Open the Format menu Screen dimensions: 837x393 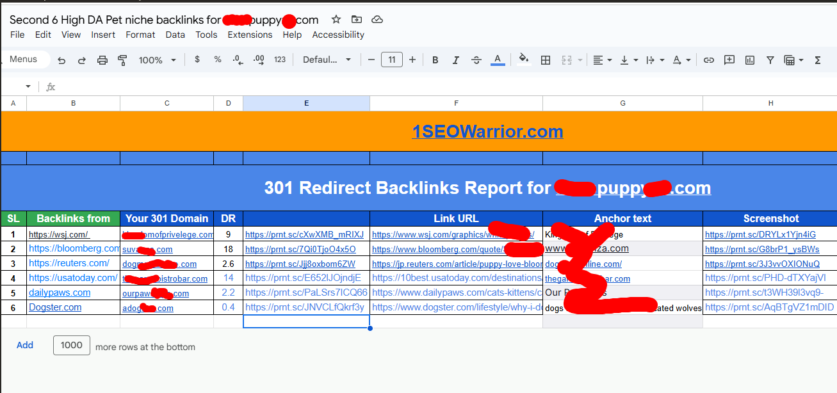(x=140, y=35)
